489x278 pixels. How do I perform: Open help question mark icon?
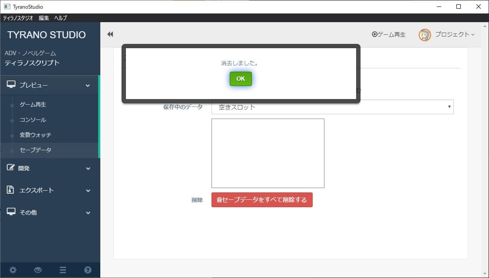(88, 270)
